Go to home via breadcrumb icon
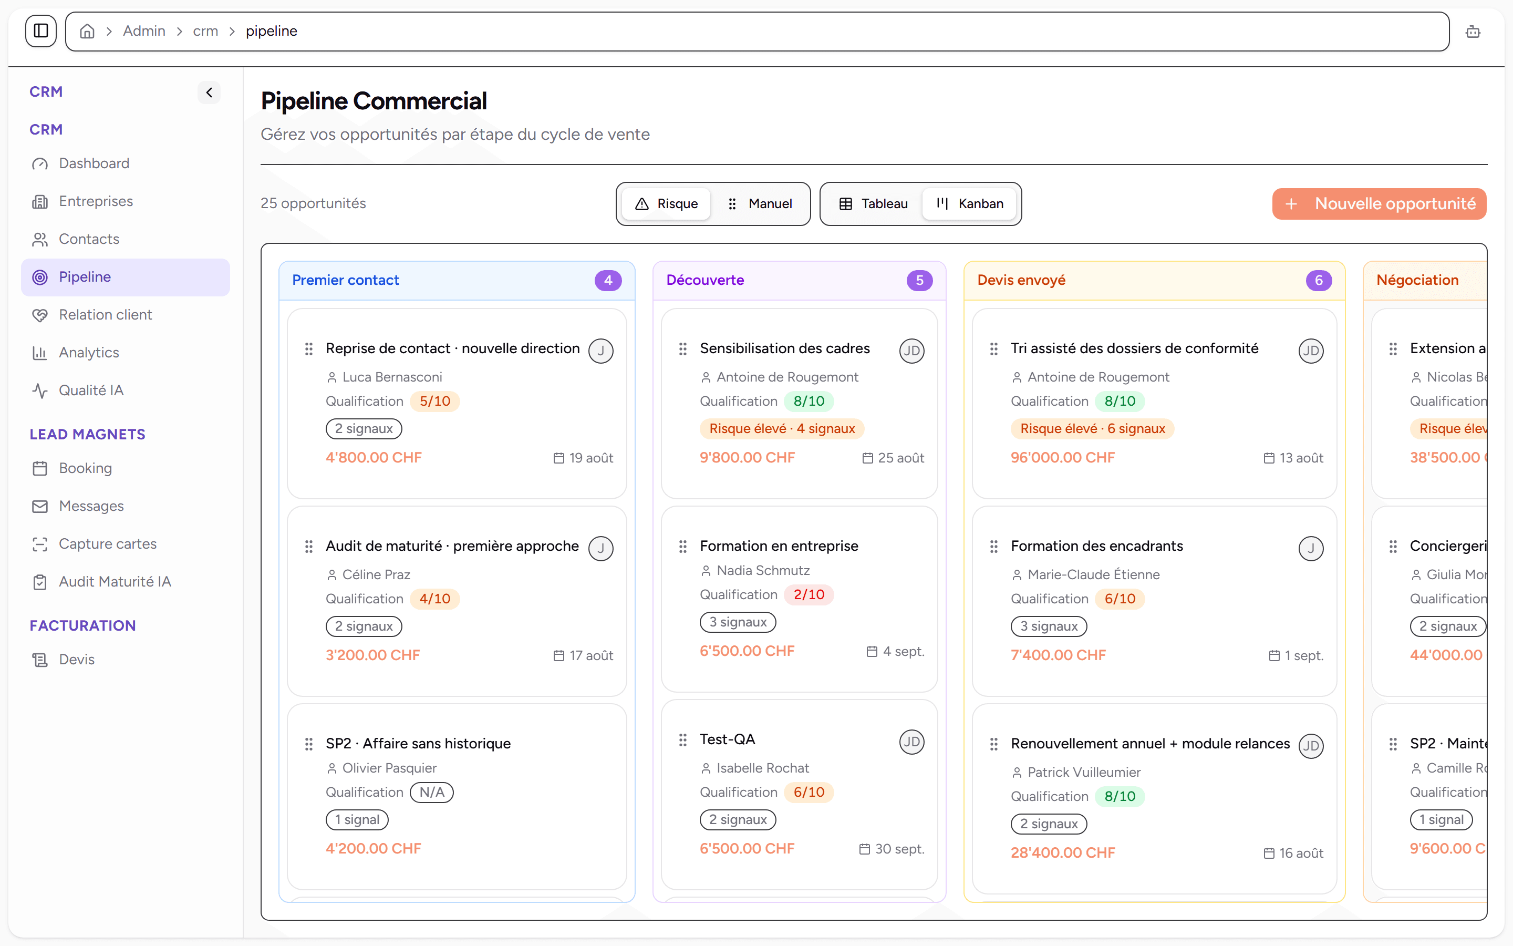1513x946 pixels. (x=87, y=30)
